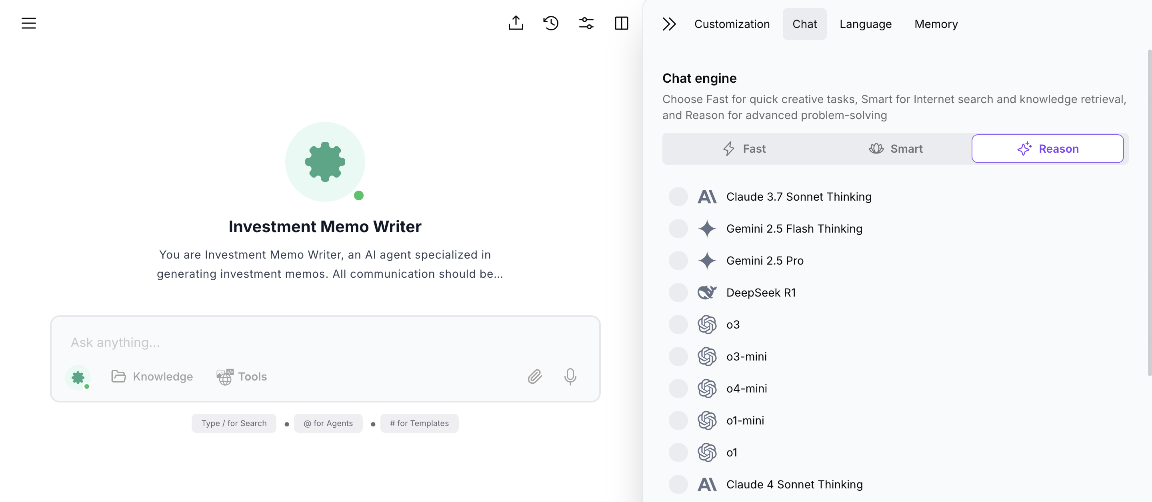
Task: Choose the Fast chat engine
Action: (x=744, y=149)
